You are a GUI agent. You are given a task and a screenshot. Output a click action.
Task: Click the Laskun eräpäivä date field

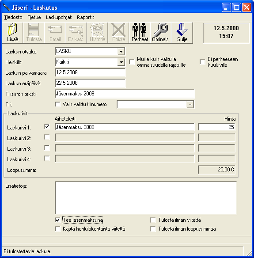(90, 83)
